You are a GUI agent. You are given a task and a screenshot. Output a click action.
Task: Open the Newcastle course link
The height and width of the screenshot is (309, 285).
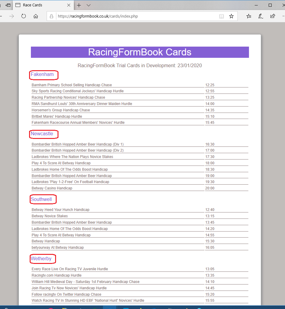42,133
